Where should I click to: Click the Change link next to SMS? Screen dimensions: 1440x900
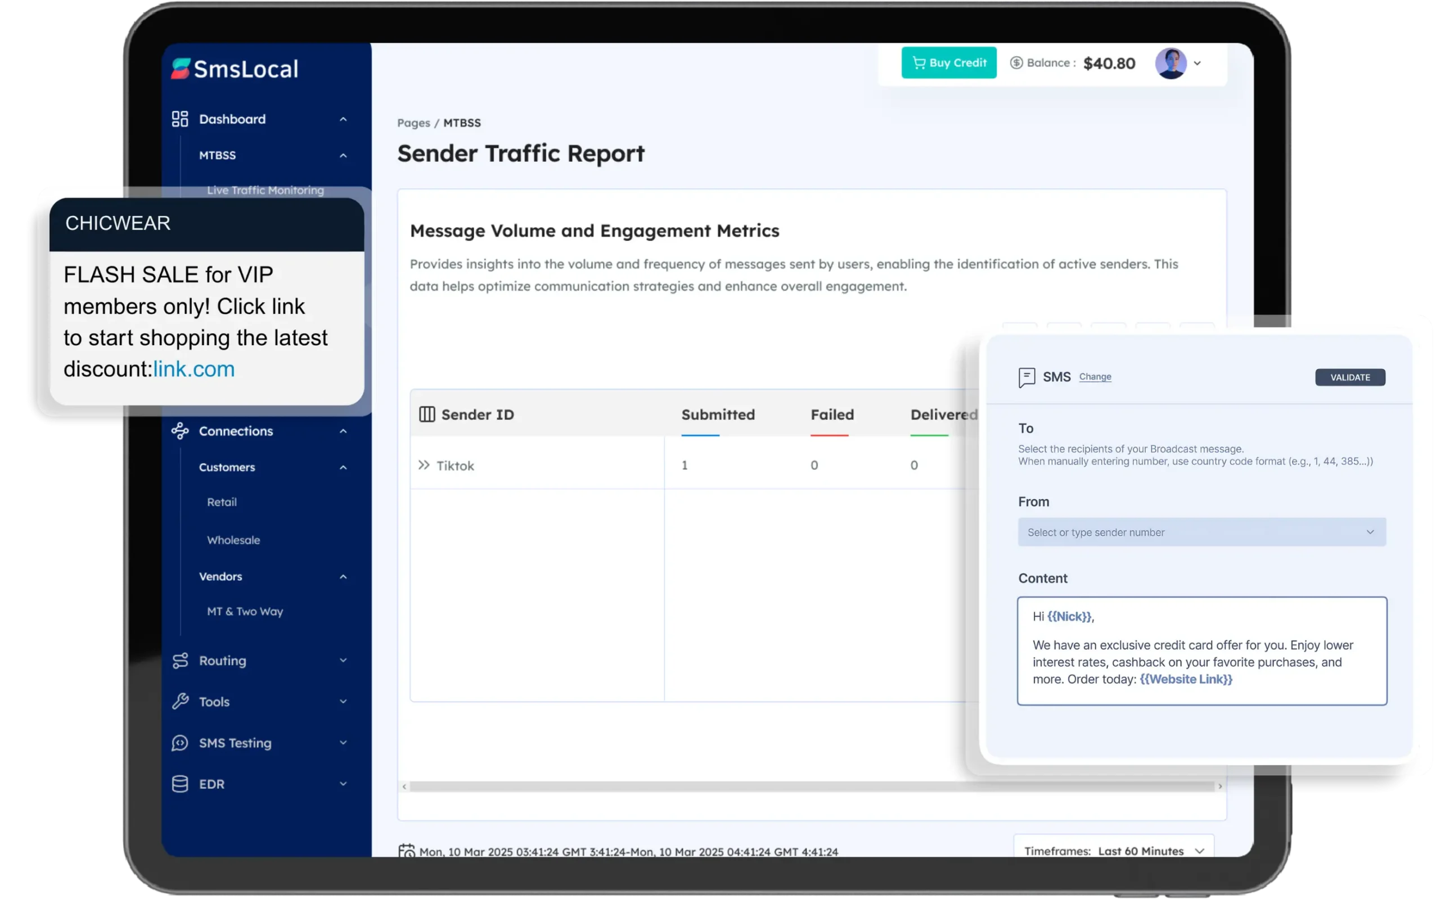click(1095, 377)
